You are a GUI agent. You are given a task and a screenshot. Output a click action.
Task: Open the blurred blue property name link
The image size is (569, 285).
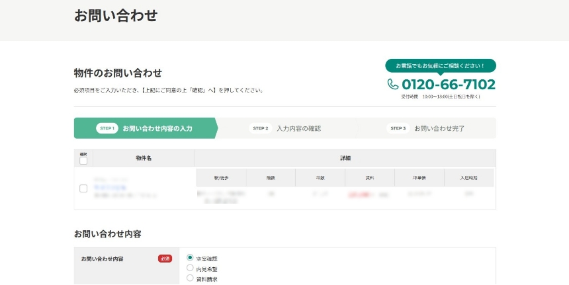pos(111,187)
